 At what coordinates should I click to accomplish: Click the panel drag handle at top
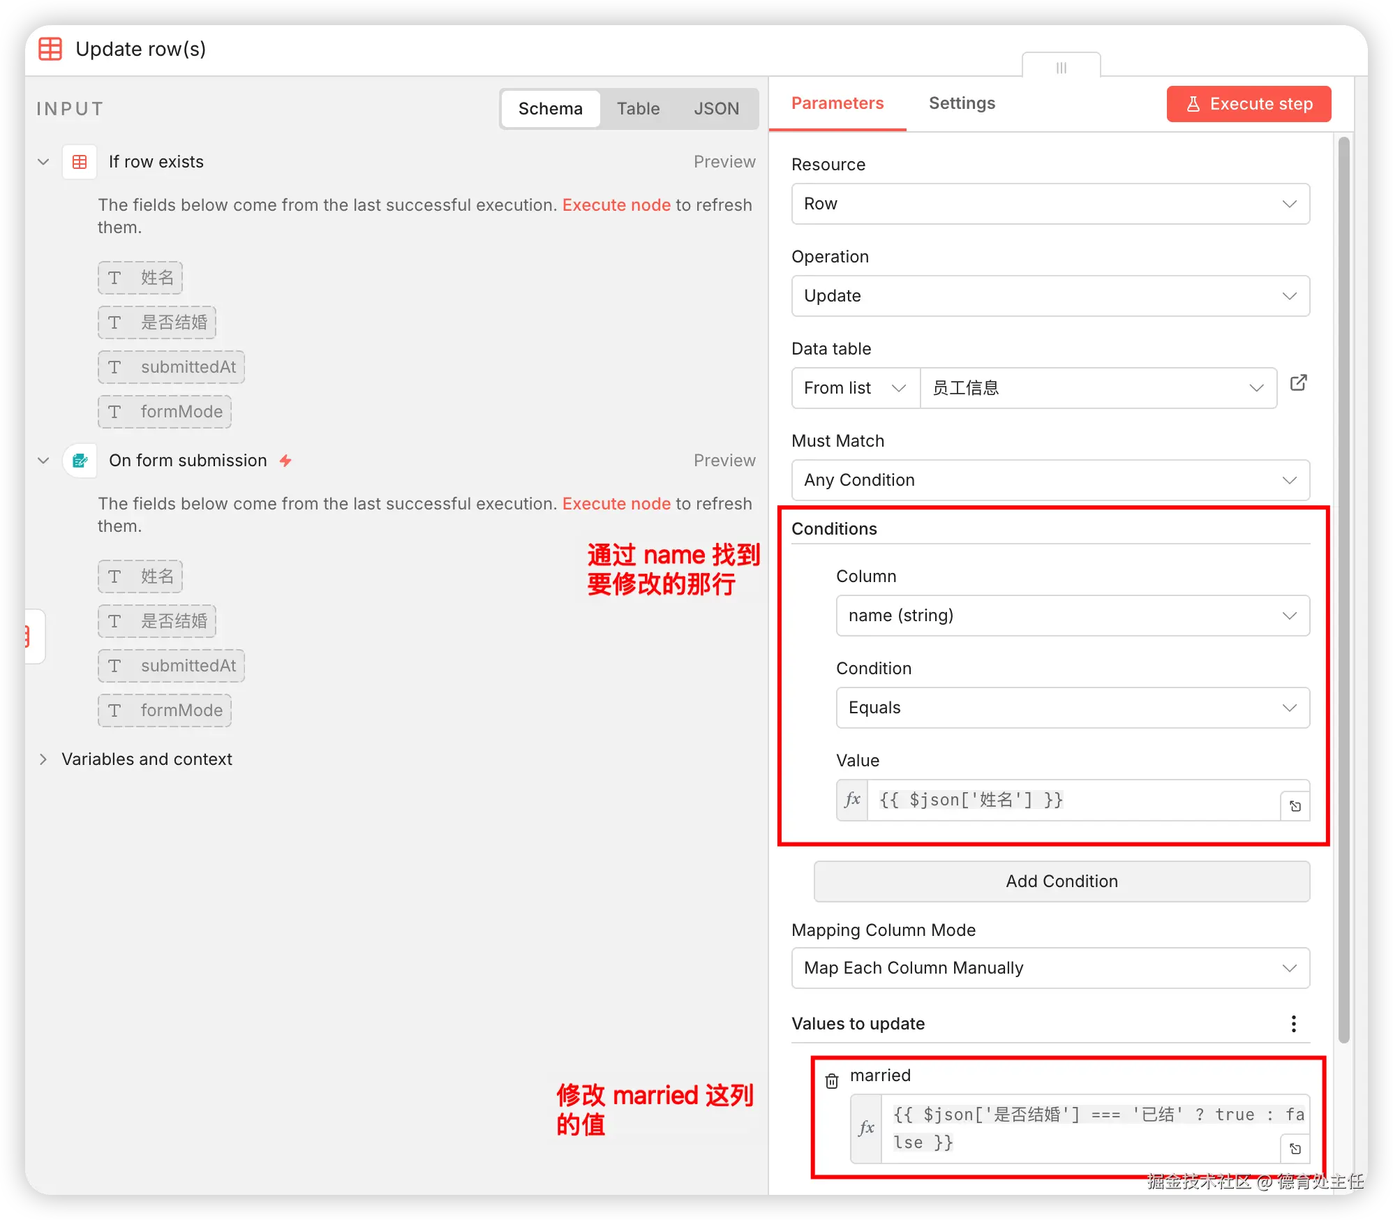(1061, 68)
